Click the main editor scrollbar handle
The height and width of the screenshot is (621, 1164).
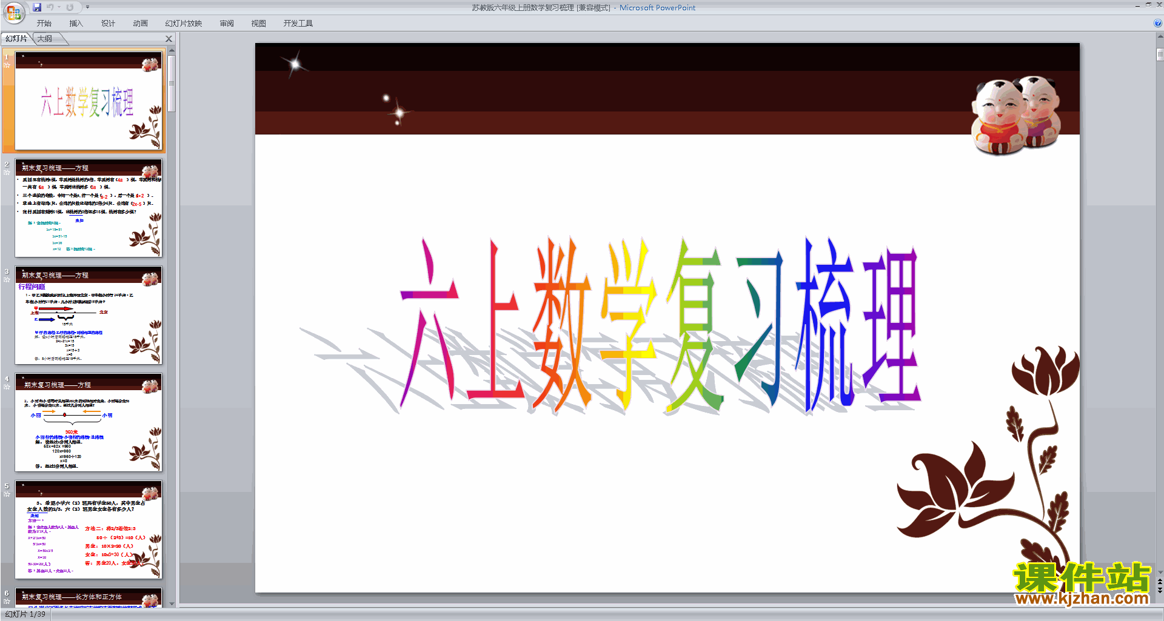[x=1160, y=55]
